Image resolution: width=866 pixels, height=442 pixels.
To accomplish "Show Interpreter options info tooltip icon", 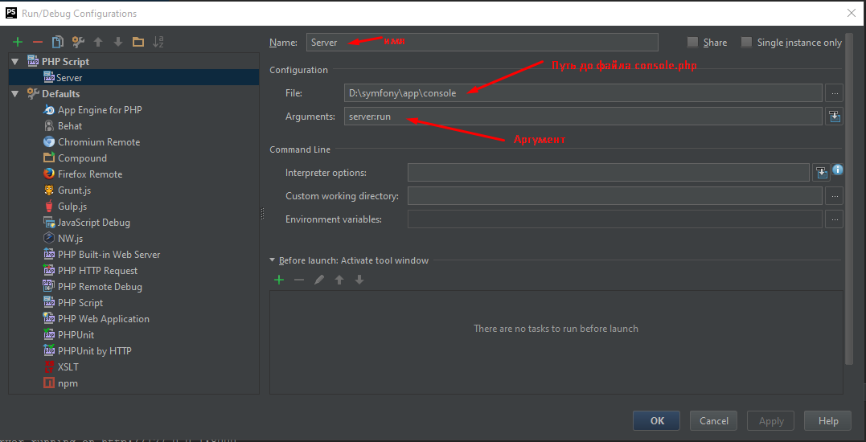I will click(837, 170).
